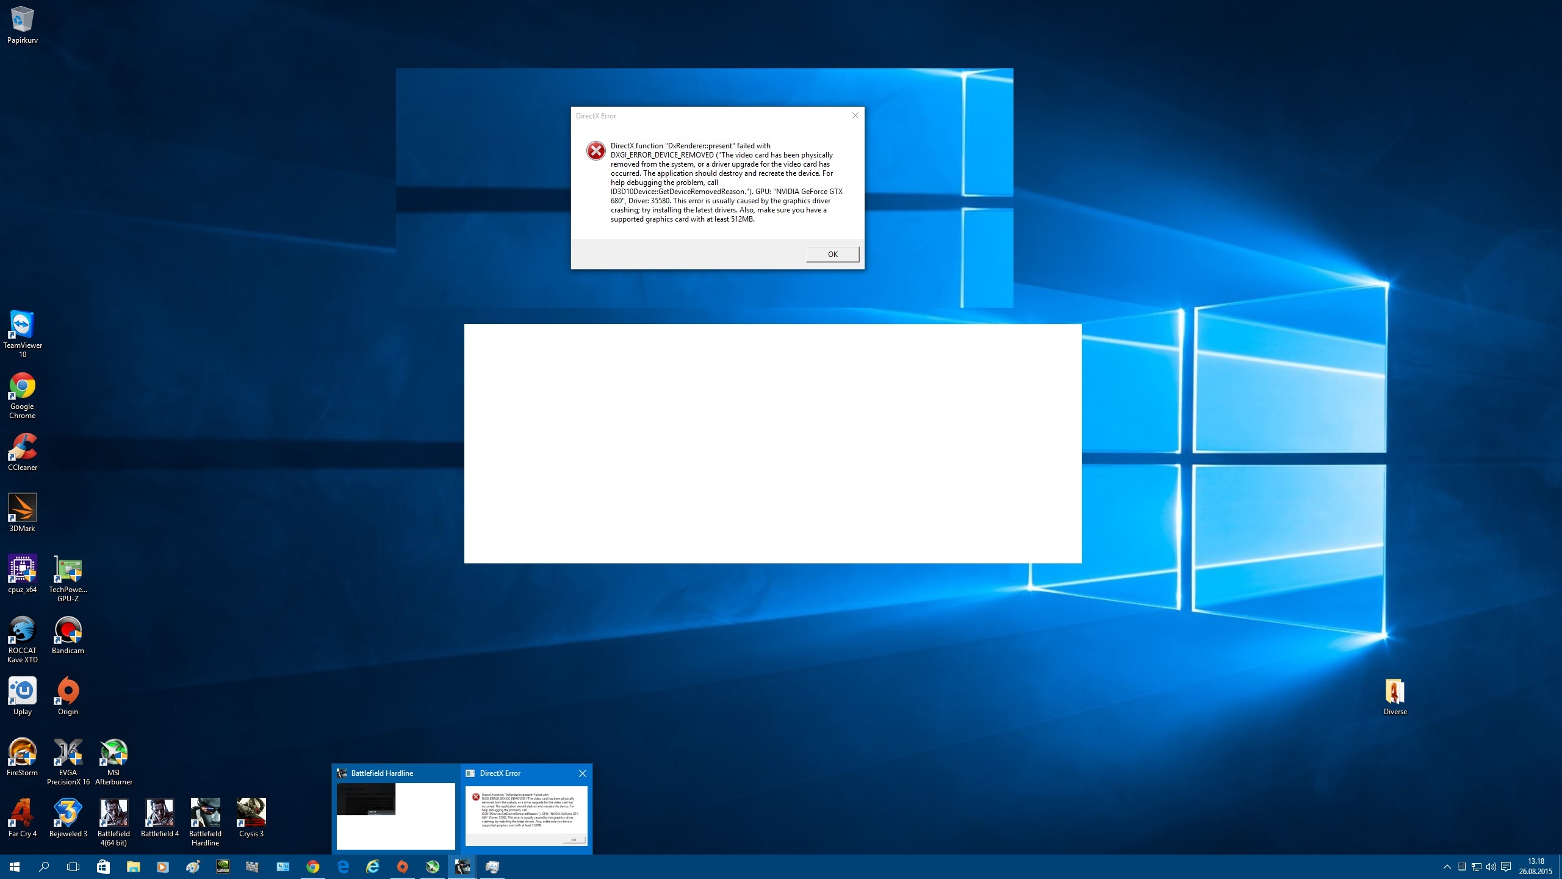Select the 3DMark desktop shortcut
Screen dimensions: 1562x879
(23, 513)
